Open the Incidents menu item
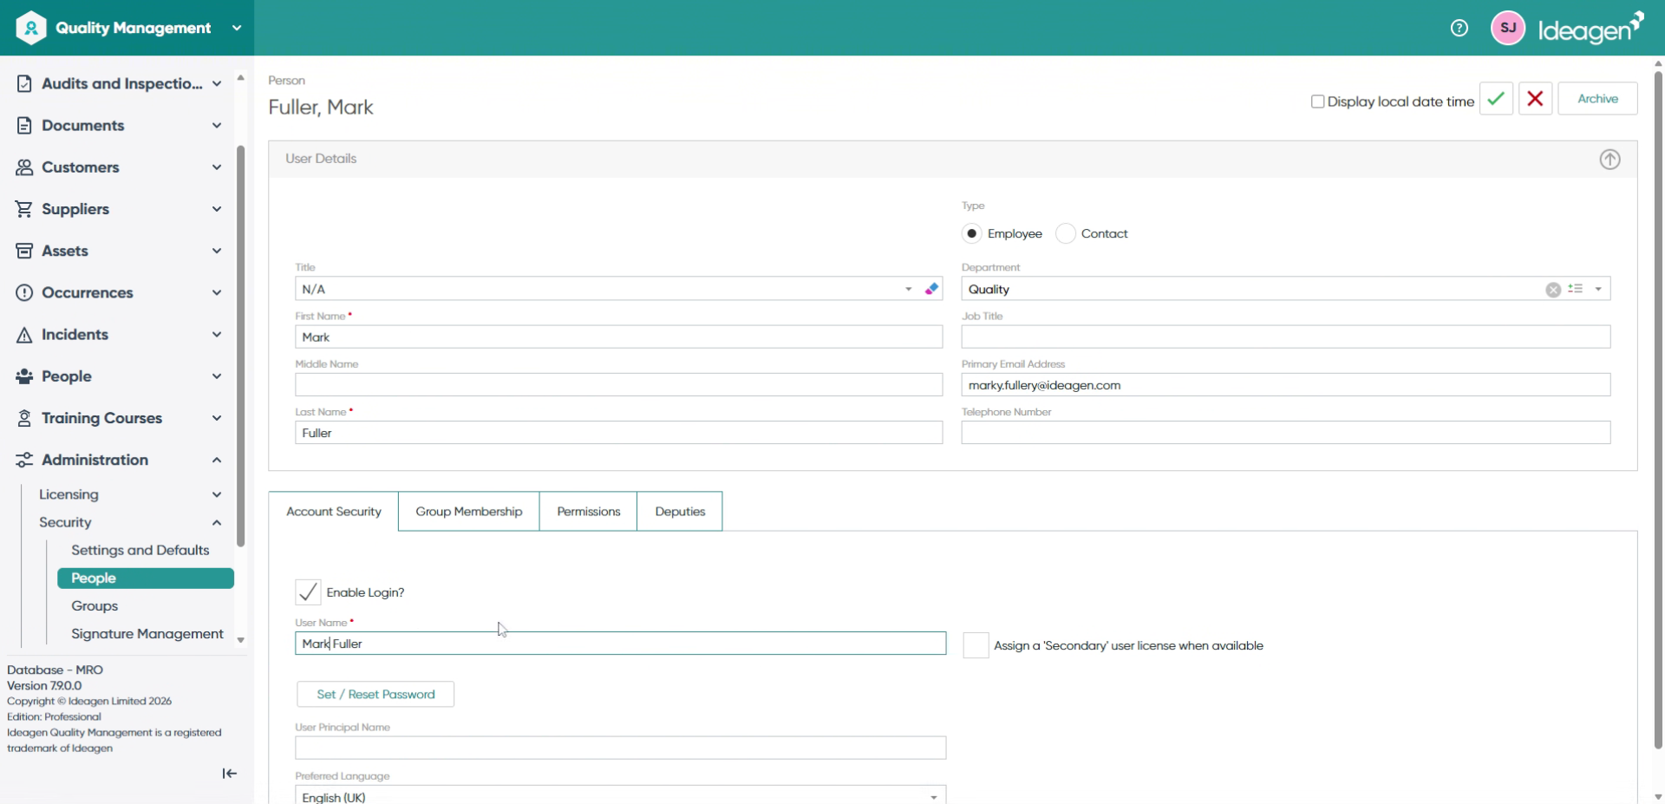1665x804 pixels. click(119, 335)
